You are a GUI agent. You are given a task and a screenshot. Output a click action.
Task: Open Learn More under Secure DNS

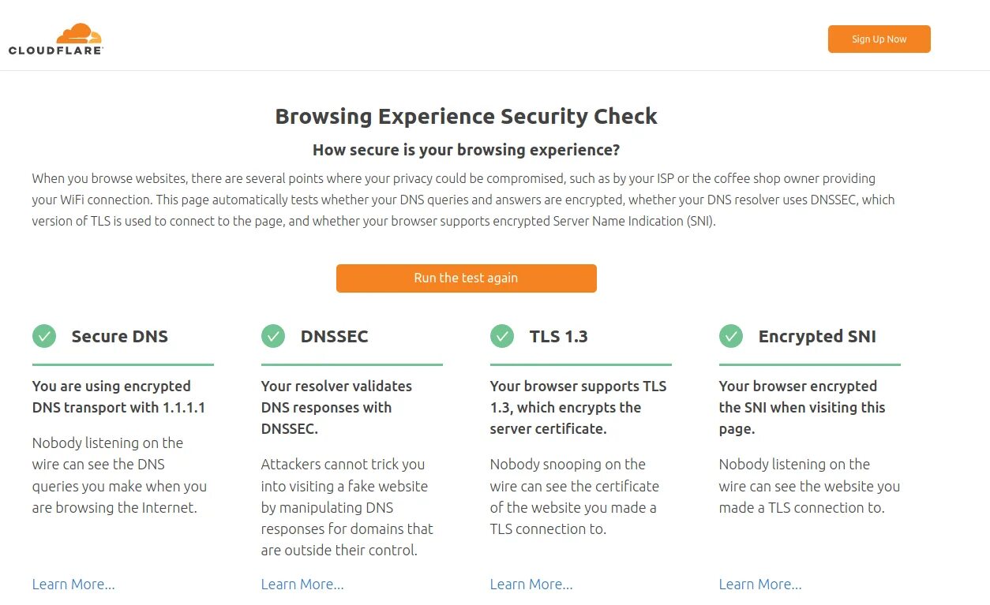[x=73, y=584]
